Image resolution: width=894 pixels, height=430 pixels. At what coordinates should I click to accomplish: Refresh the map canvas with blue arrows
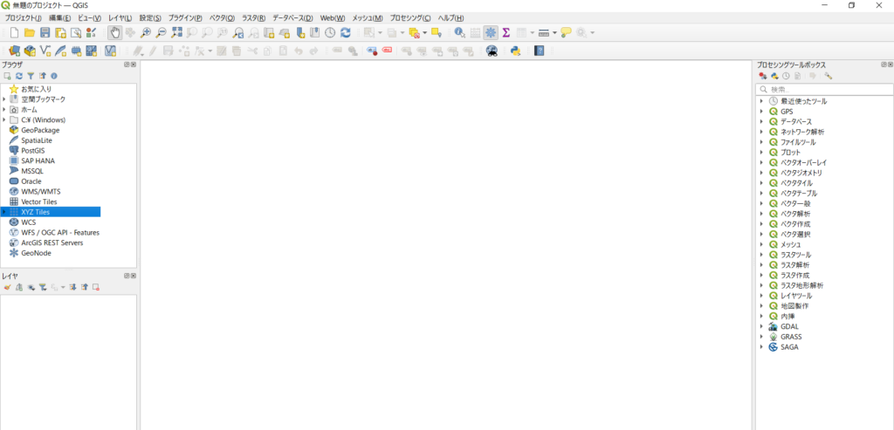point(345,33)
